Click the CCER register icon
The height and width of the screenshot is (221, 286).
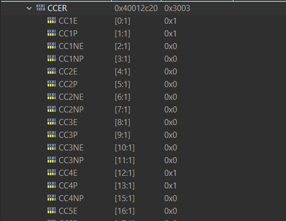[x=40, y=8]
